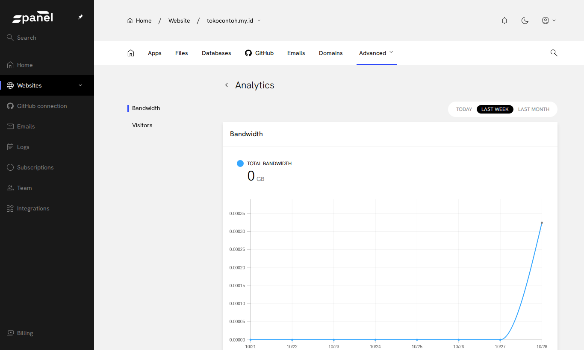Click the Website breadcrumb link
The width and height of the screenshot is (584, 350).
click(179, 20)
